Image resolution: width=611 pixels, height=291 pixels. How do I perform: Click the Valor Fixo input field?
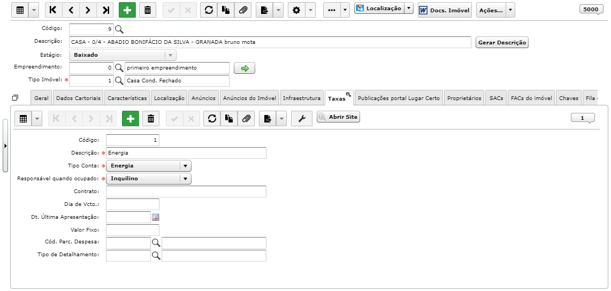133,230
